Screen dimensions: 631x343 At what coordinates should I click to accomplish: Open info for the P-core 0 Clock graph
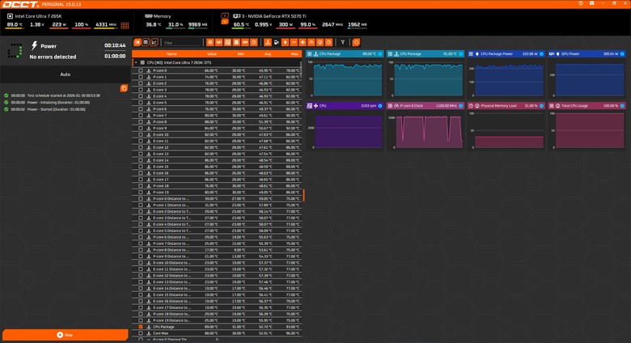point(461,106)
